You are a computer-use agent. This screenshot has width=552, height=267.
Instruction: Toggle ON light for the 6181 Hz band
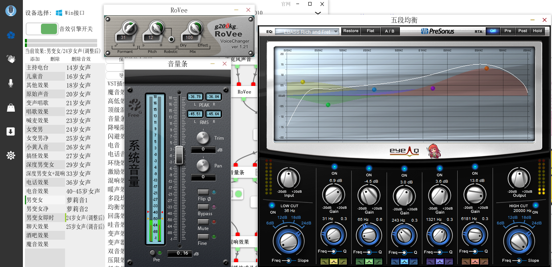tap(475, 167)
